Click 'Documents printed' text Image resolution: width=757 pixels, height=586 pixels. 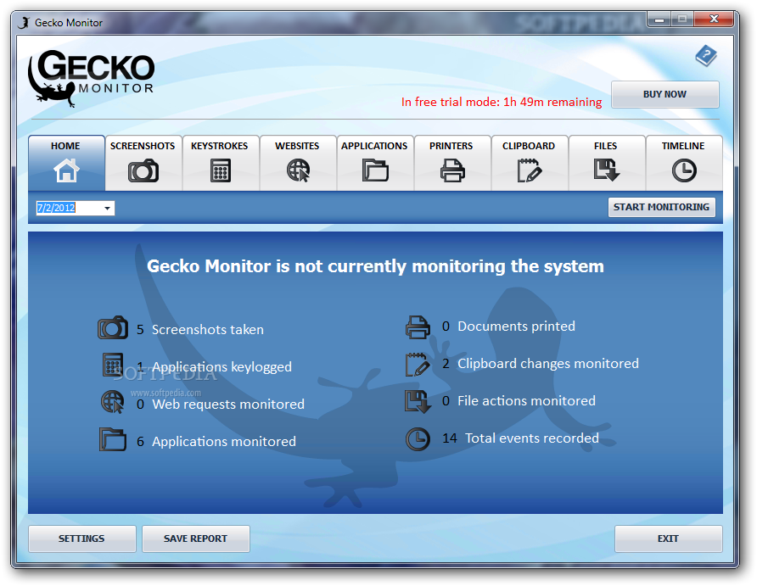(517, 326)
